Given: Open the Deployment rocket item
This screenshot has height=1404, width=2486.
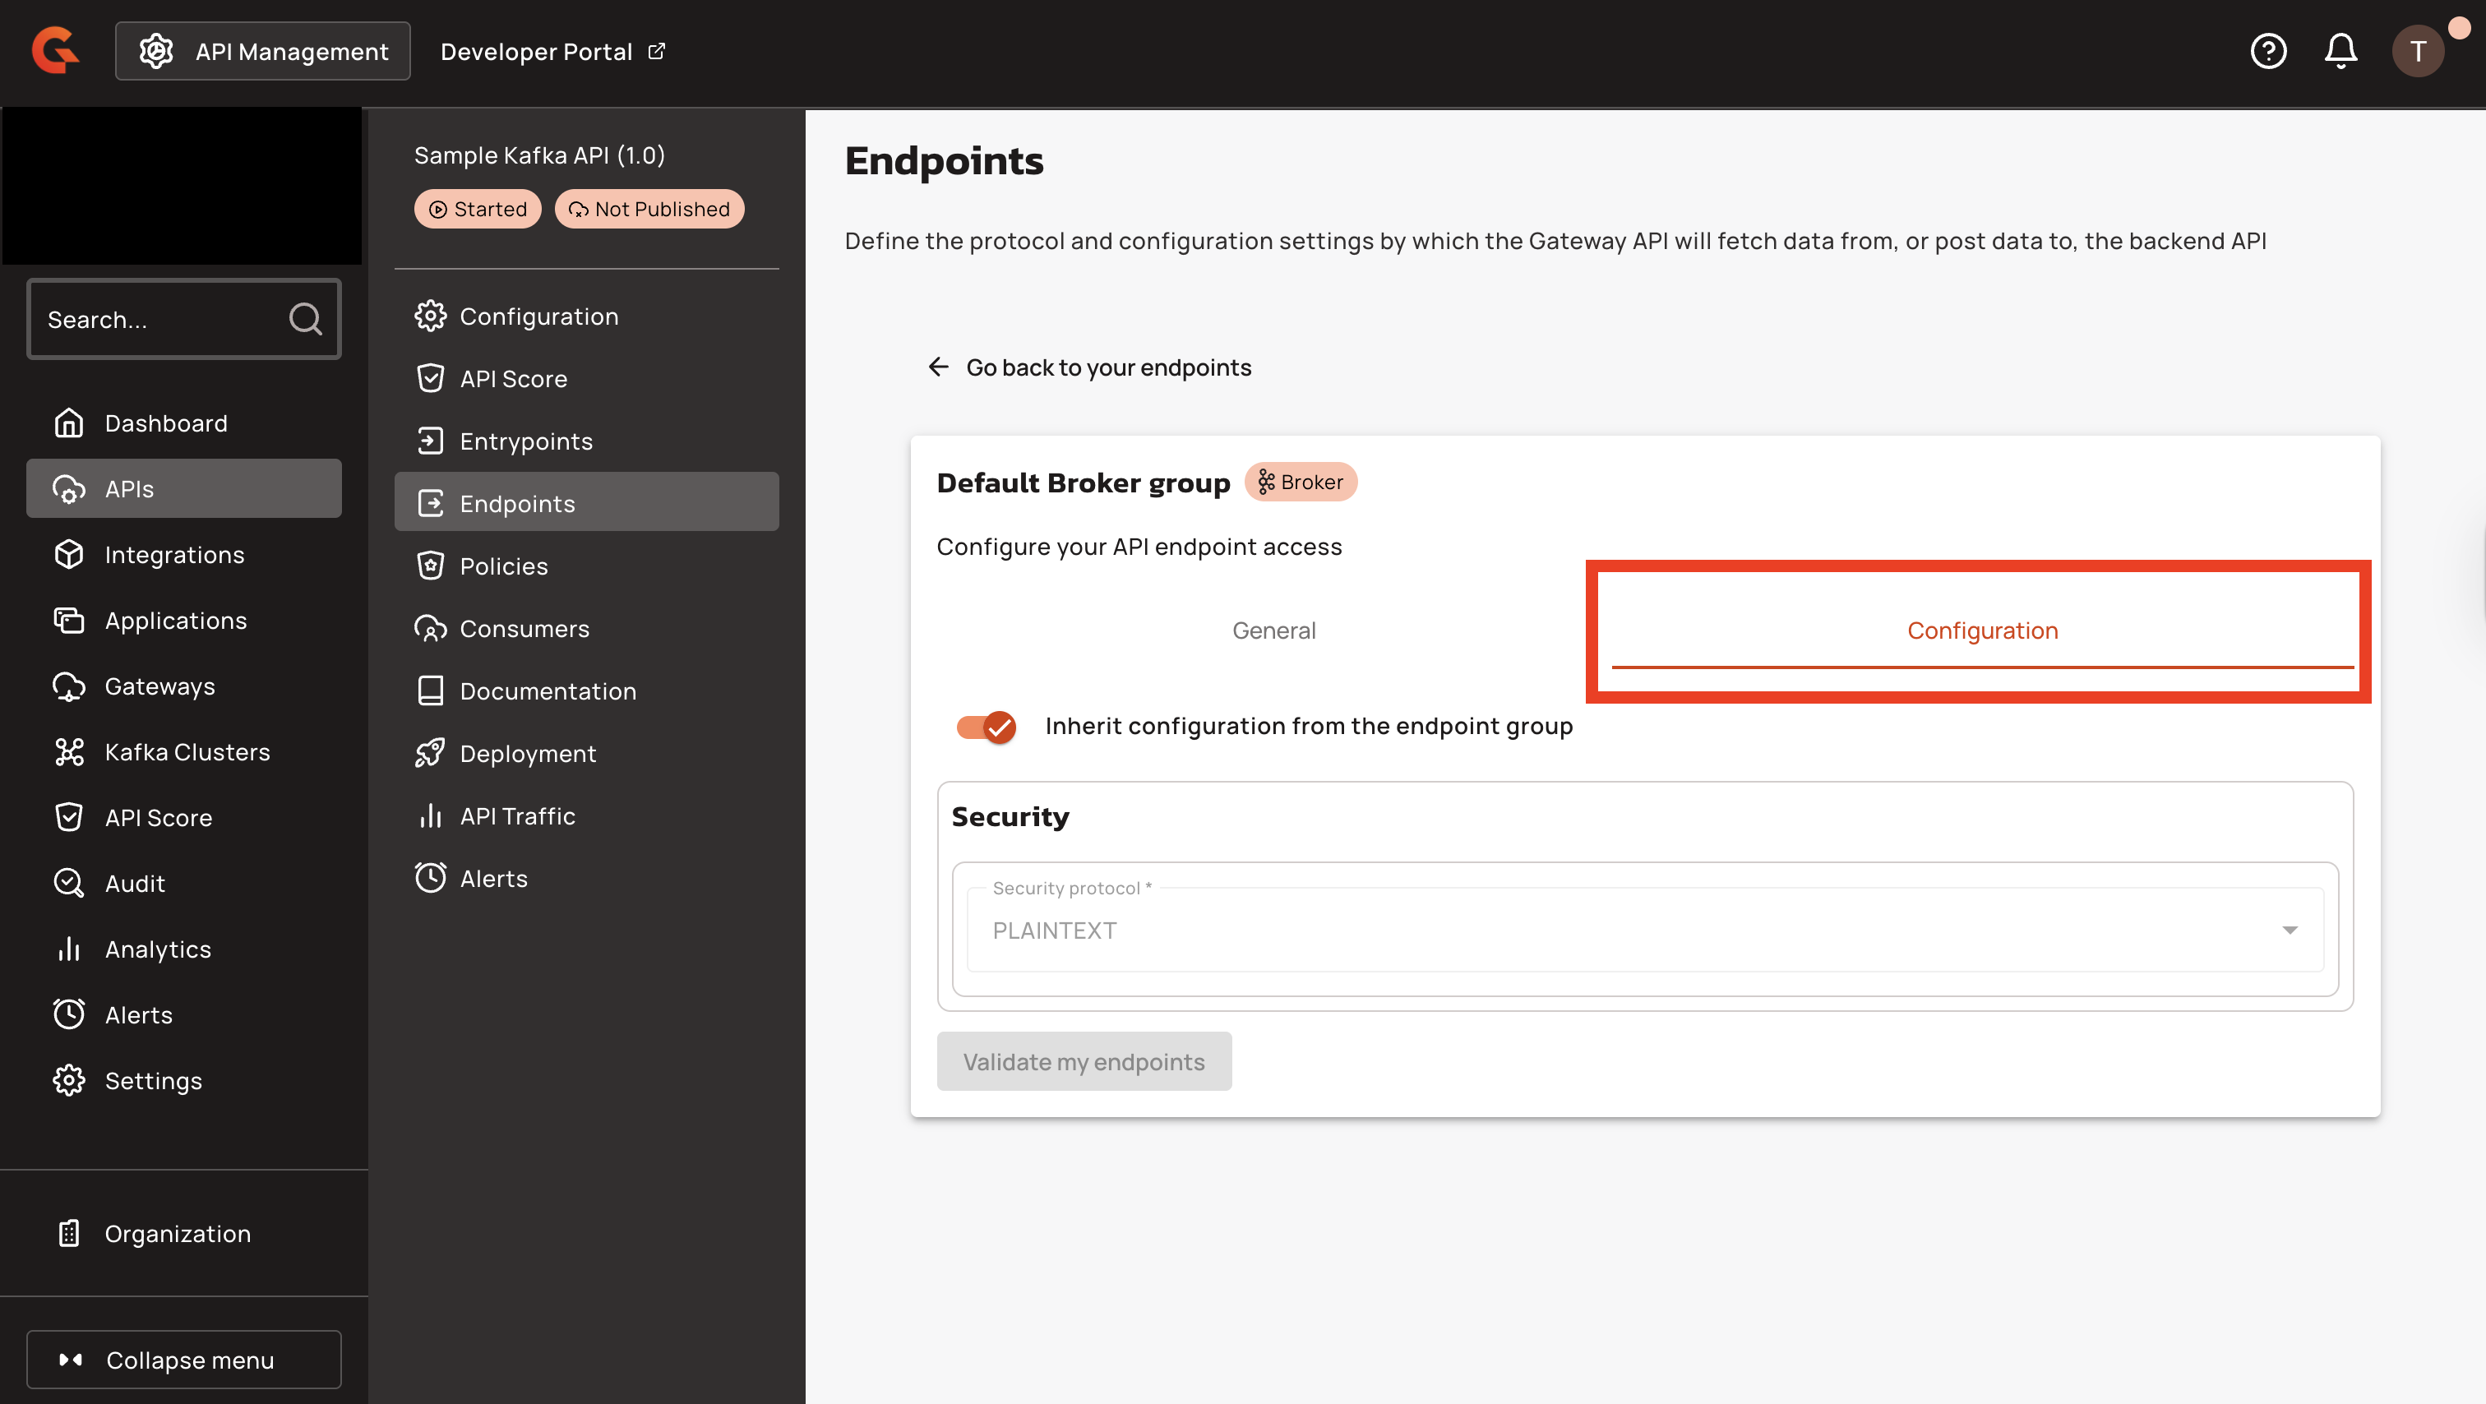Looking at the screenshot, I should (527, 754).
